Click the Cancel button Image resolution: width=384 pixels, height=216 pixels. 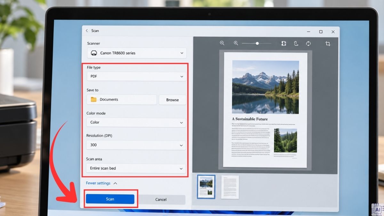coord(161,200)
